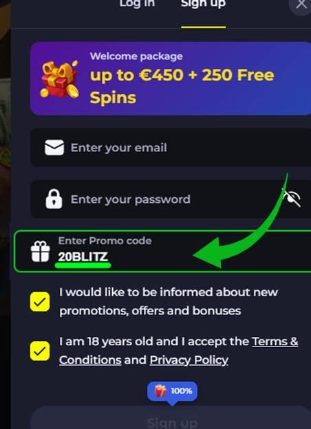Close the sign up dialog
The height and width of the screenshot is (429, 311).
[301, 4]
